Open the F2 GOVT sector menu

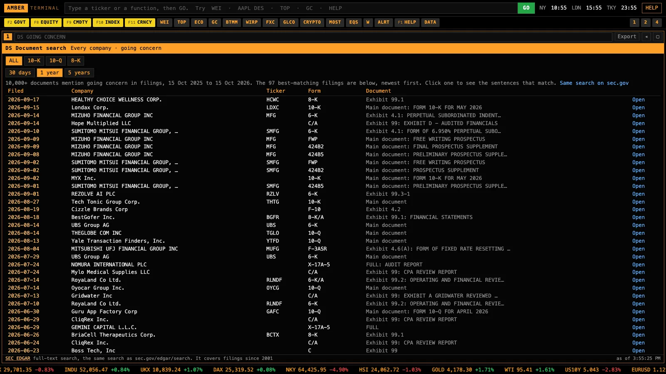(17, 22)
